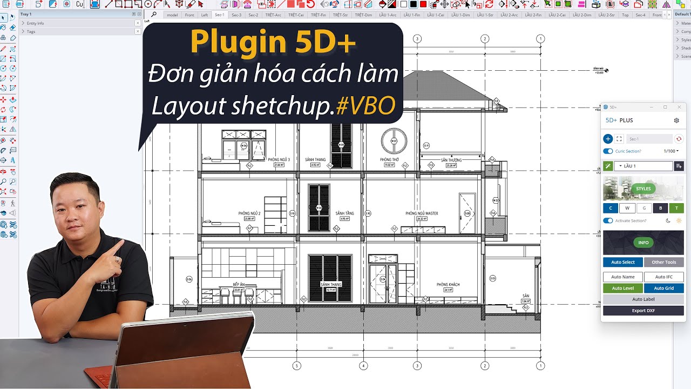Toggle the green T style button
Screen dimensions: 691x389
tap(676, 208)
